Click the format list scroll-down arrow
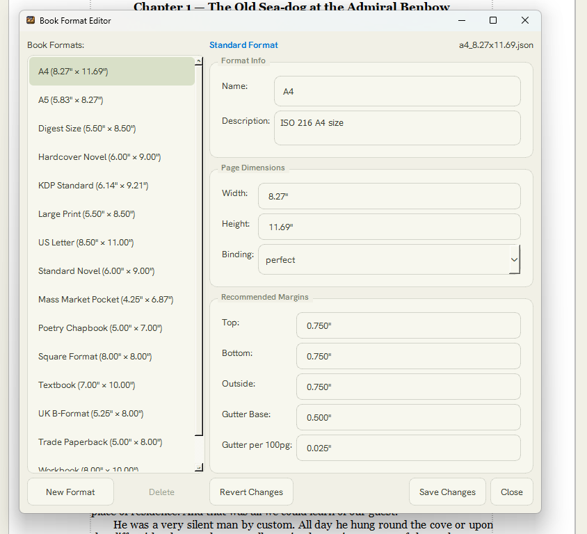587x534 pixels. pos(199,467)
